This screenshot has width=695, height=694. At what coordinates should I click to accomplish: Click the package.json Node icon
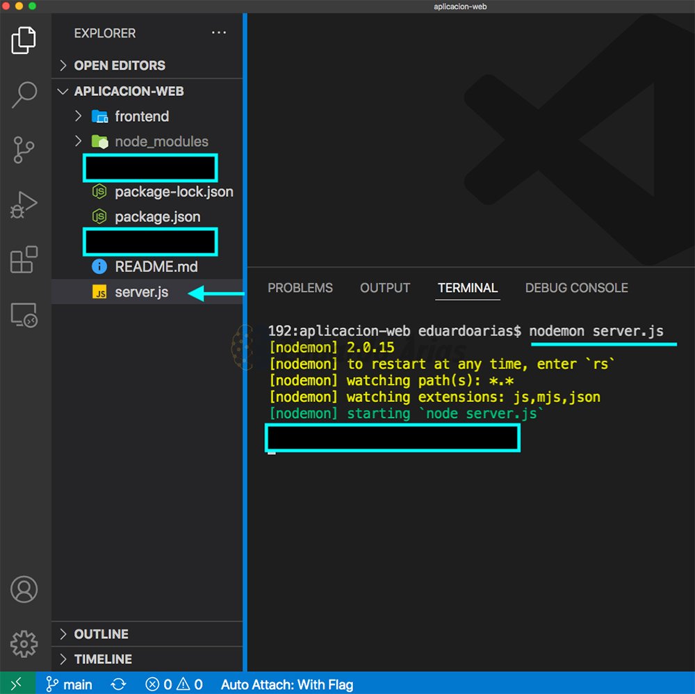tap(99, 216)
